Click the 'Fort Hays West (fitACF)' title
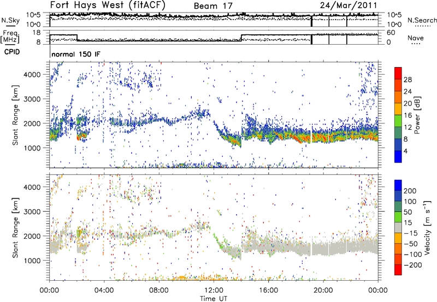This screenshot has height=302, width=437. [x=107, y=5]
